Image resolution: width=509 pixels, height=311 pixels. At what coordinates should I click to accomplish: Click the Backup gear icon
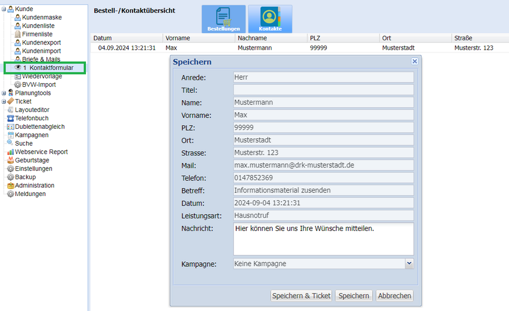click(11, 177)
